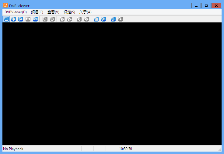Open settings with the wrench icon
This screenshot has width=224, height=154.
tap(103, 19)
